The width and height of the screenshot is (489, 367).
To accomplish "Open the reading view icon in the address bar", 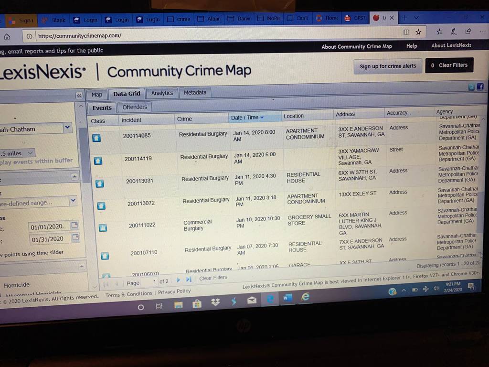I will click(406, 32).
